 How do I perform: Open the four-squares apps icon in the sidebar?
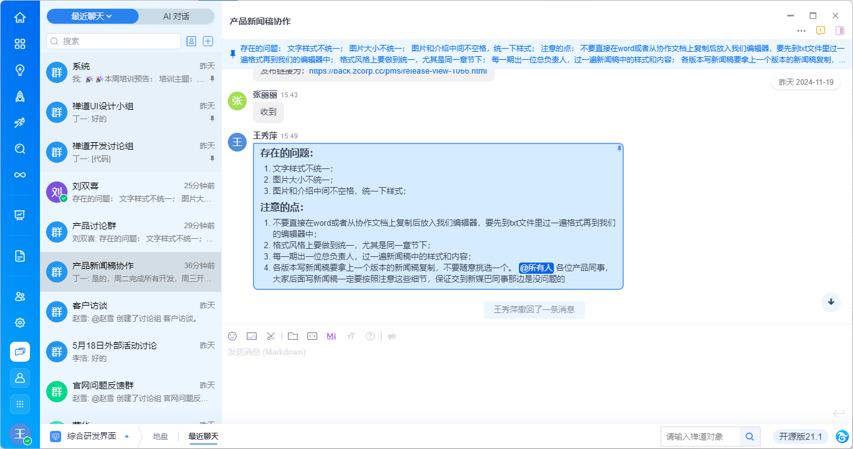click(x=20, y=44)
